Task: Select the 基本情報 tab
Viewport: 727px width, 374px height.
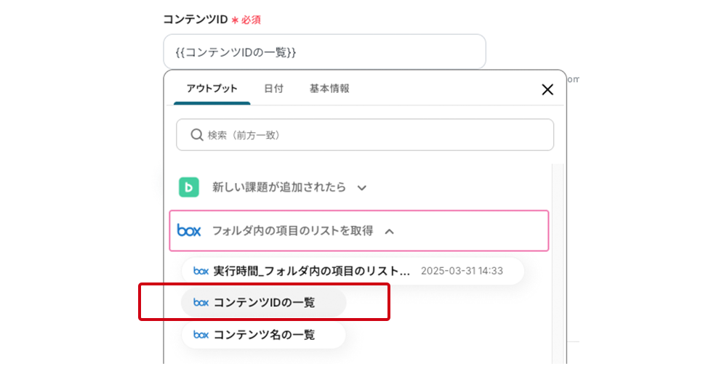Action: coord(329,89)
